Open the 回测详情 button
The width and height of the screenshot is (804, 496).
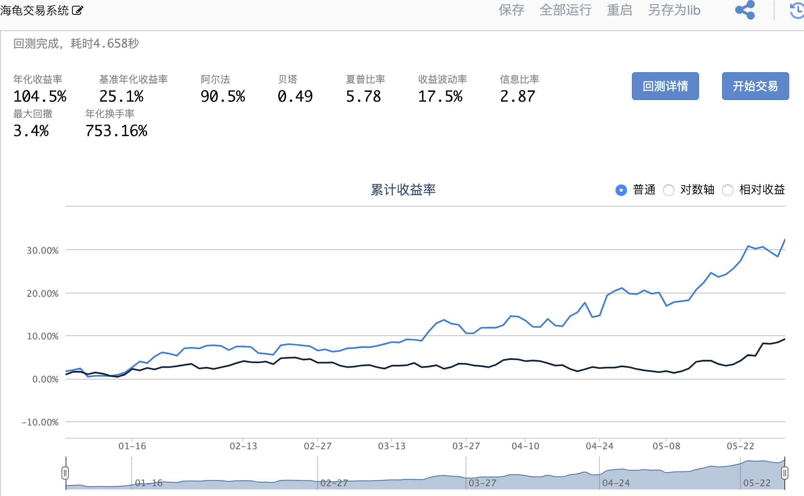coord(665,86)
